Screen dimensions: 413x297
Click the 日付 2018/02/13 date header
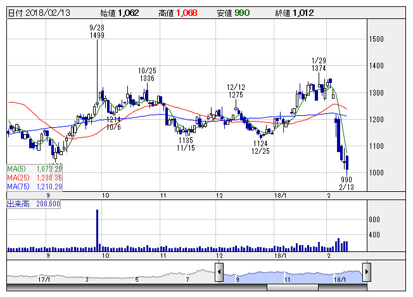point(39,13)
